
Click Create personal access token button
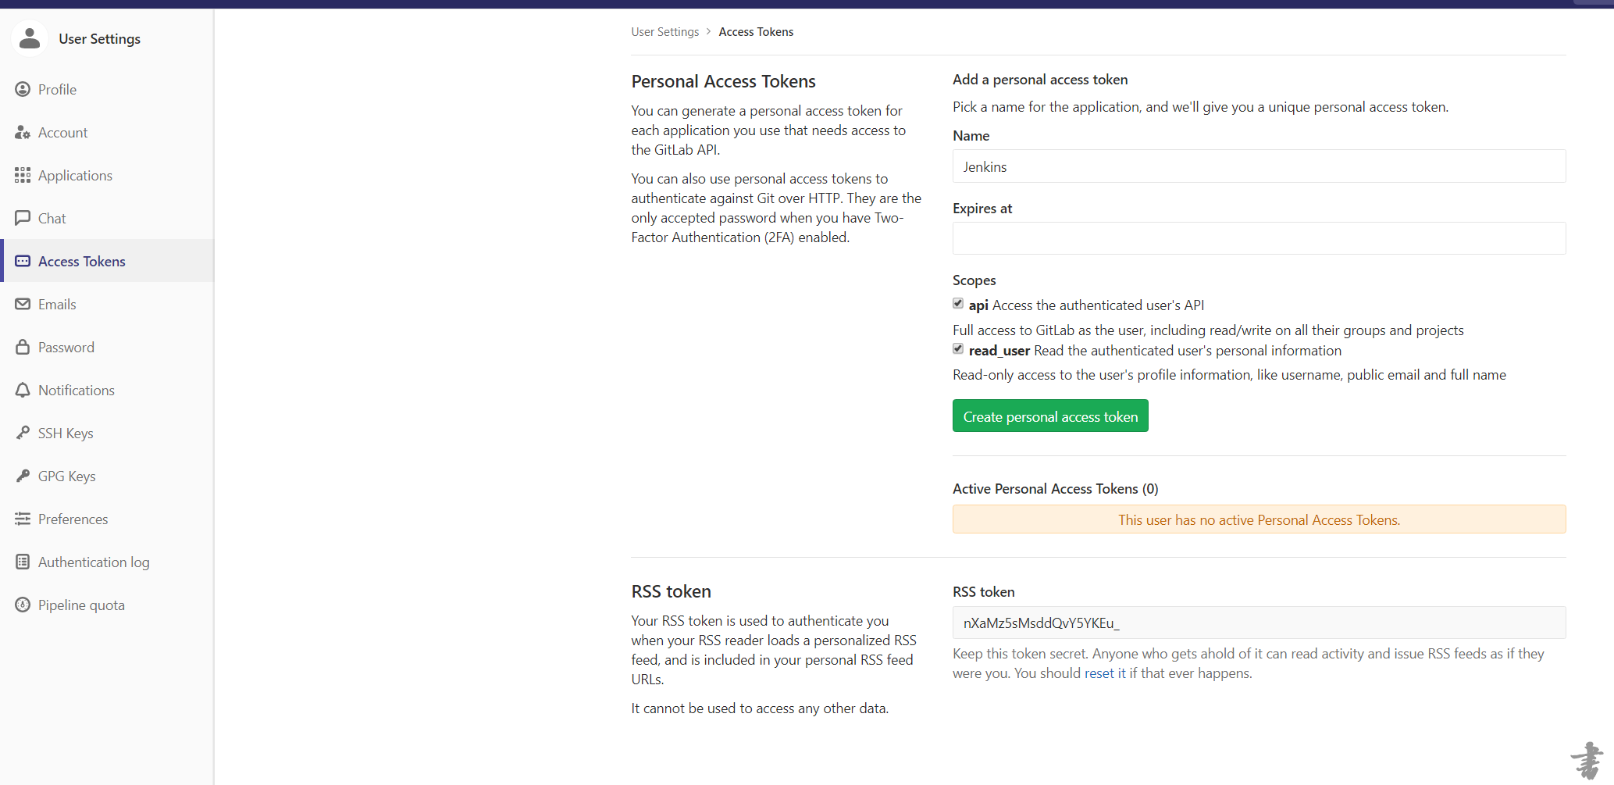tap(1050, 416)
